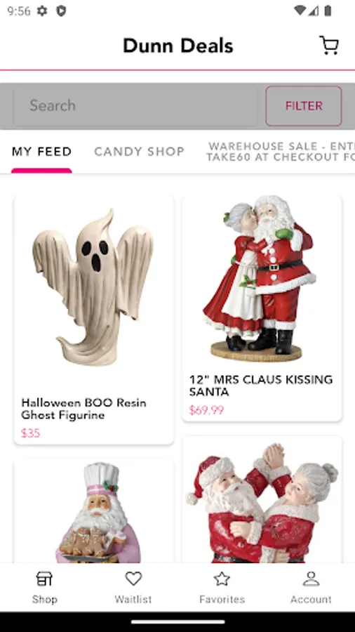
Task: Open the chef Santa with cookies product
Action: coord(94,511)
